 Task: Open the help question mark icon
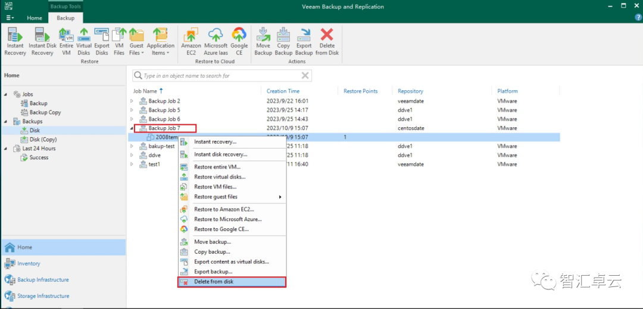point(638,17)
